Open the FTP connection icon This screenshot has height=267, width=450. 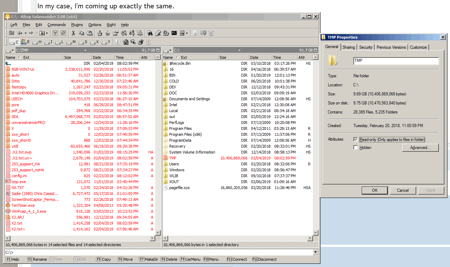(x=125, y=42)
